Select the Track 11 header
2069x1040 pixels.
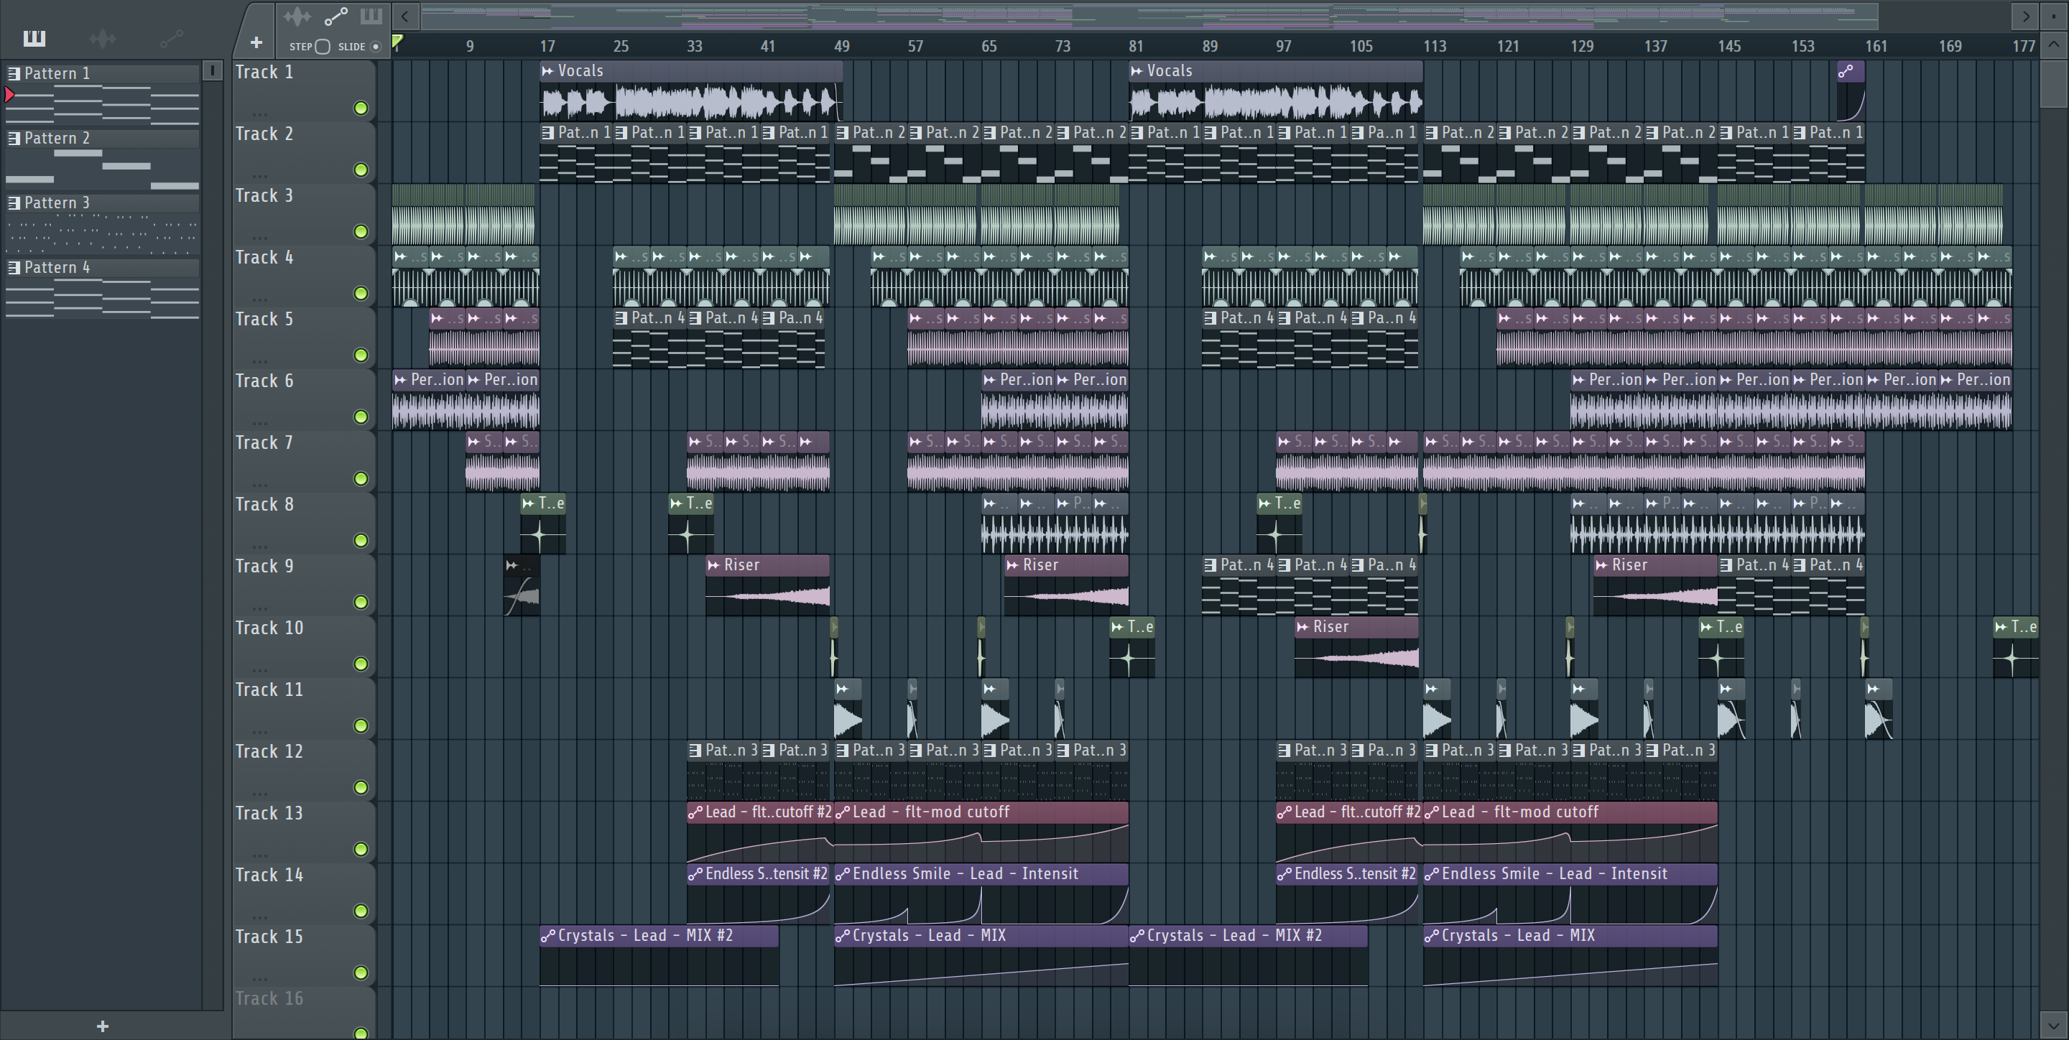[x=304, y=709]
